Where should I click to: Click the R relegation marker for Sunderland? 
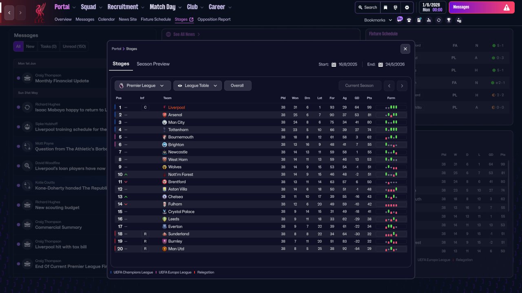pos(145,234)
